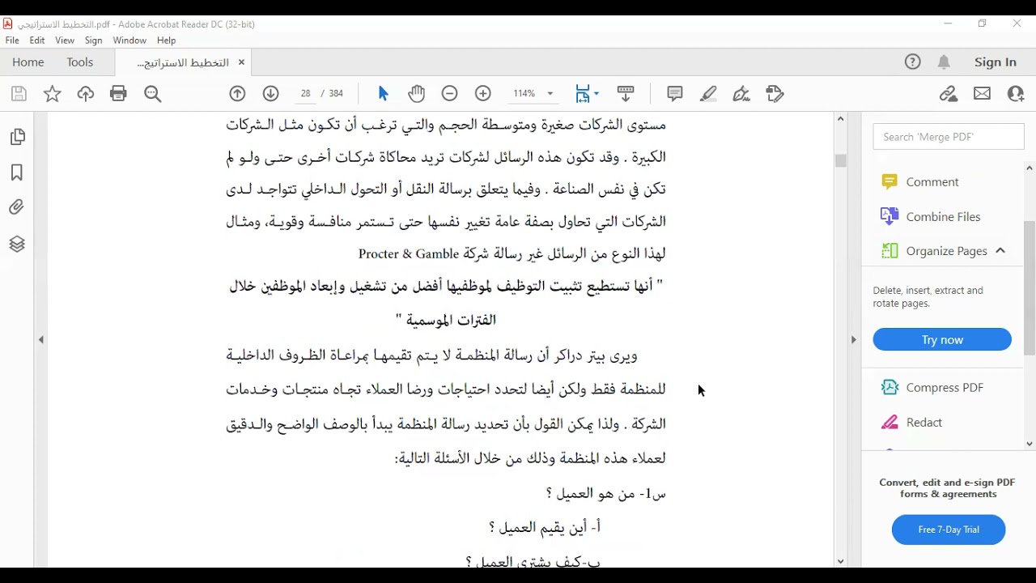
Task: Switch to the Tools tab
Action: coord(80,62)
